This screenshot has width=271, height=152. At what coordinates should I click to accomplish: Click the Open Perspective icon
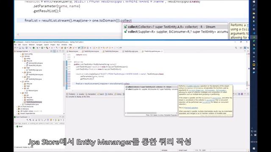coord(241,48)
